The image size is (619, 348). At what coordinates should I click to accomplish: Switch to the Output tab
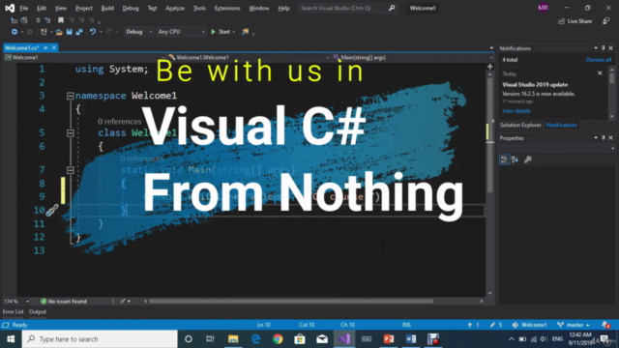pyautogui.click(x=38, y=311)
